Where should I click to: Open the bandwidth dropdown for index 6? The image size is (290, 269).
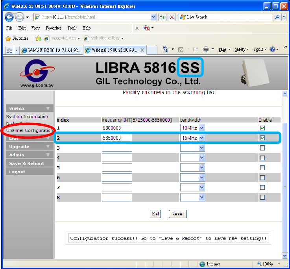point(192,178)
